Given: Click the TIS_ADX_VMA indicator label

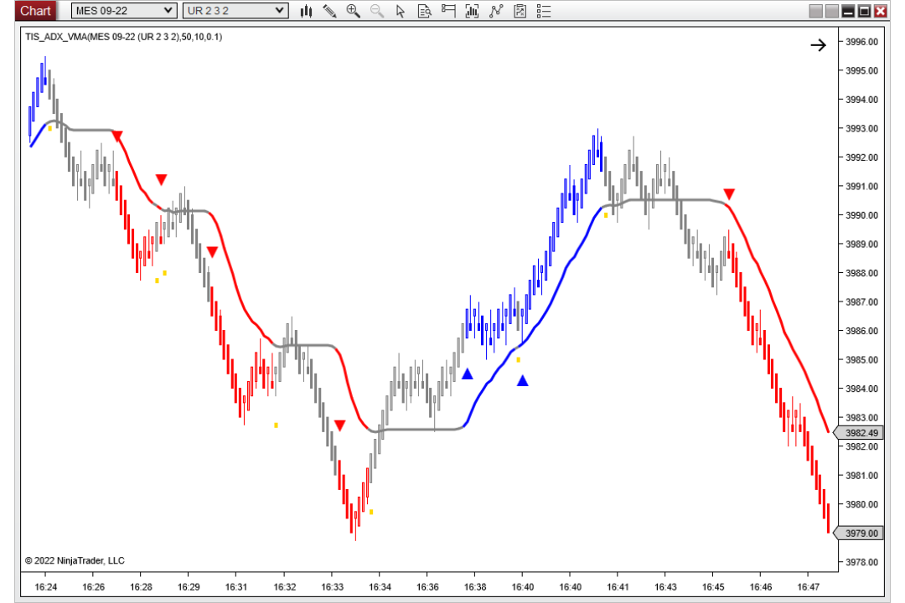Looking at the screenshot, I should point(123,37).
